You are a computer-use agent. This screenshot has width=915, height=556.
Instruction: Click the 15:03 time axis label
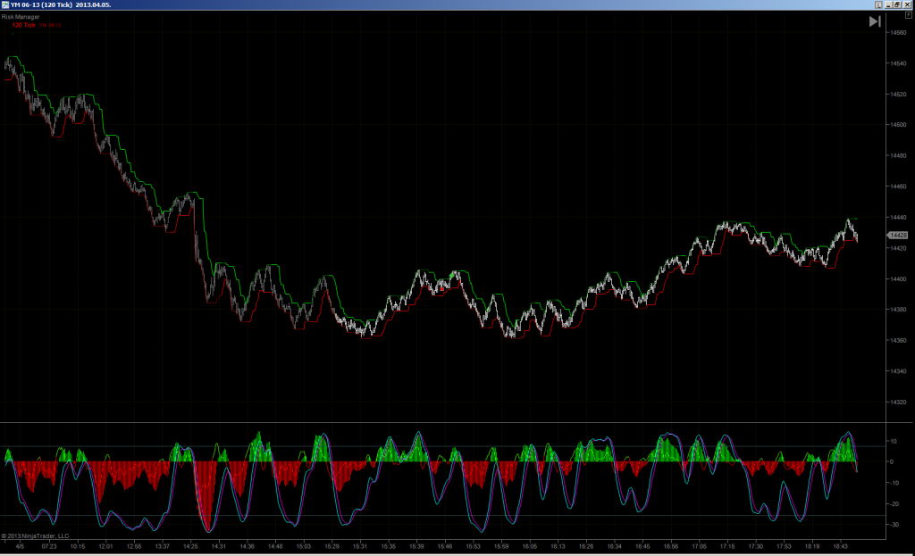(304, 547)
